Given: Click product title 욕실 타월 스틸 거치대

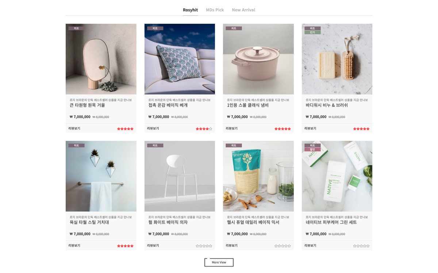Looking at the screenshot, I should click(x=89, y=222).
